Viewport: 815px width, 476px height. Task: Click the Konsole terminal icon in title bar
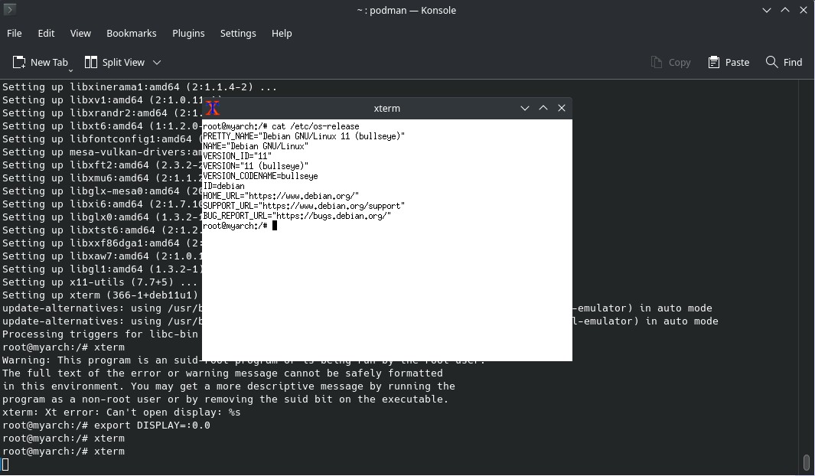(9, 9)
